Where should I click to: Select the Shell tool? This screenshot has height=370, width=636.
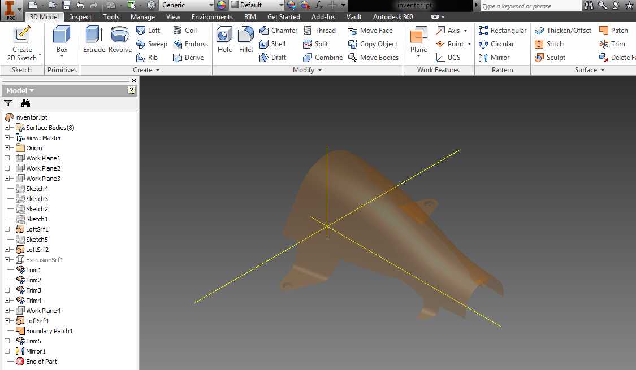[272, 43]
